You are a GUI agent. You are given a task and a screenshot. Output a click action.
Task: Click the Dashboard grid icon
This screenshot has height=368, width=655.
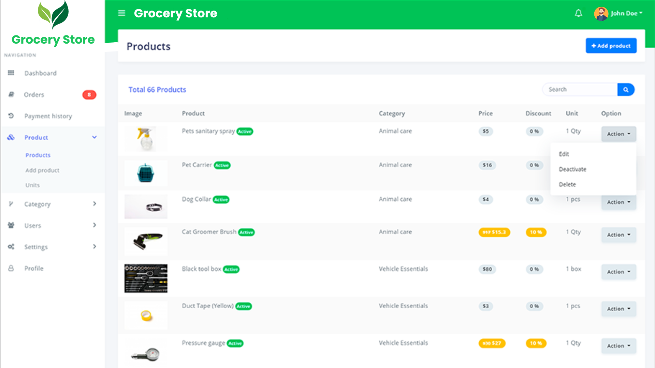click(x=11, y=73)
